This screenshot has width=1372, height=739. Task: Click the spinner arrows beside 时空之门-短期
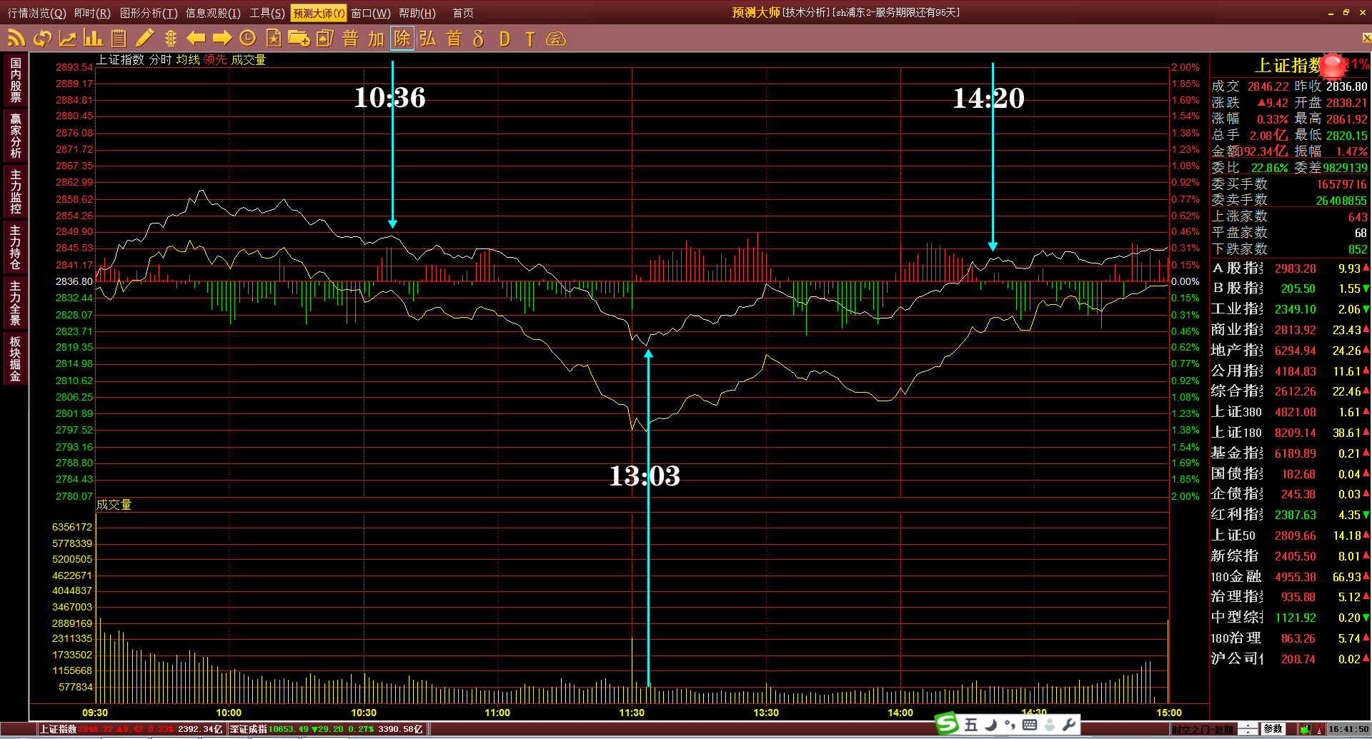click(1248, 729)
